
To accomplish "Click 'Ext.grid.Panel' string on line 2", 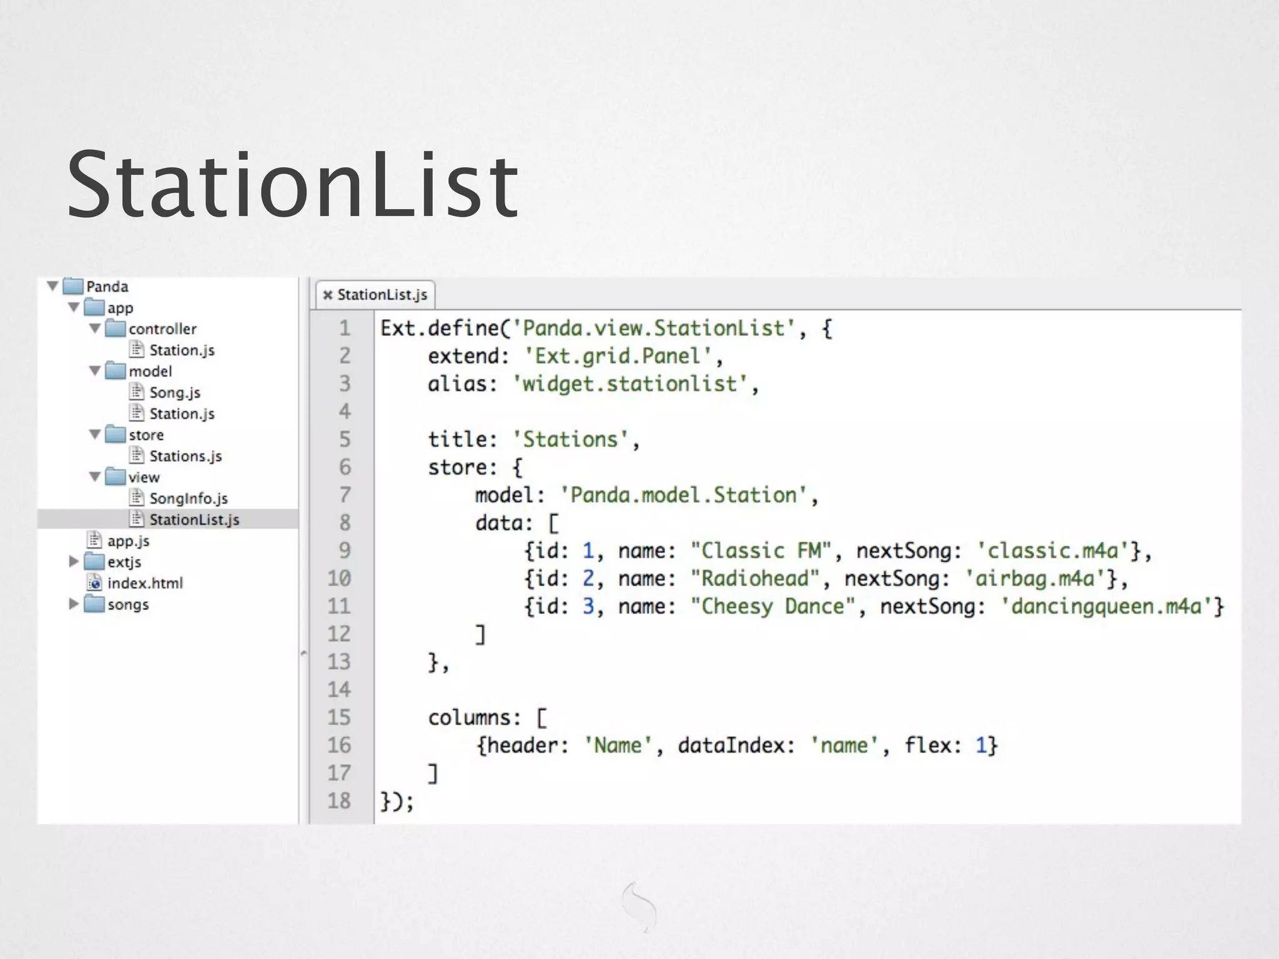I will (x=618, y=357).
